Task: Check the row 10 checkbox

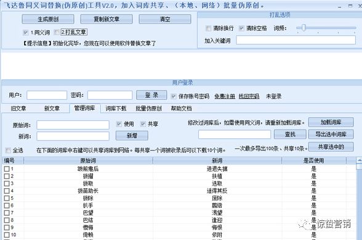Action: click(x=7, y=235)
